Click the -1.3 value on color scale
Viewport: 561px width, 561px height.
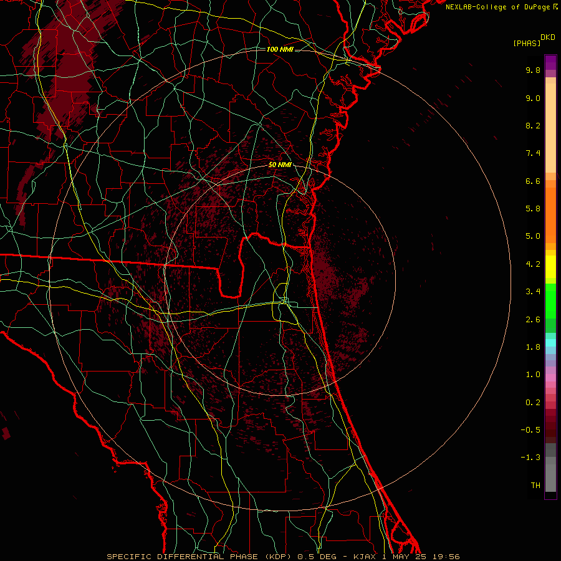[x=530, y=458]
